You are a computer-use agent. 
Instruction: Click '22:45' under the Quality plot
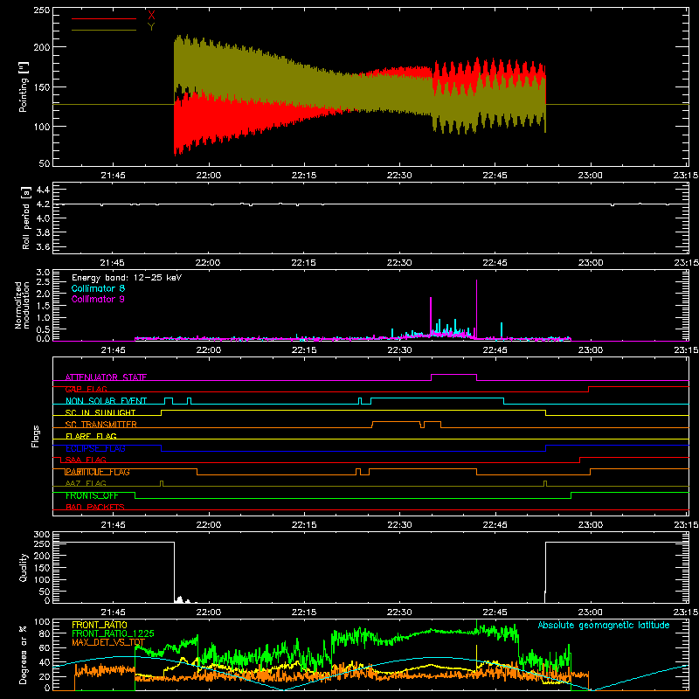[495, 612]
